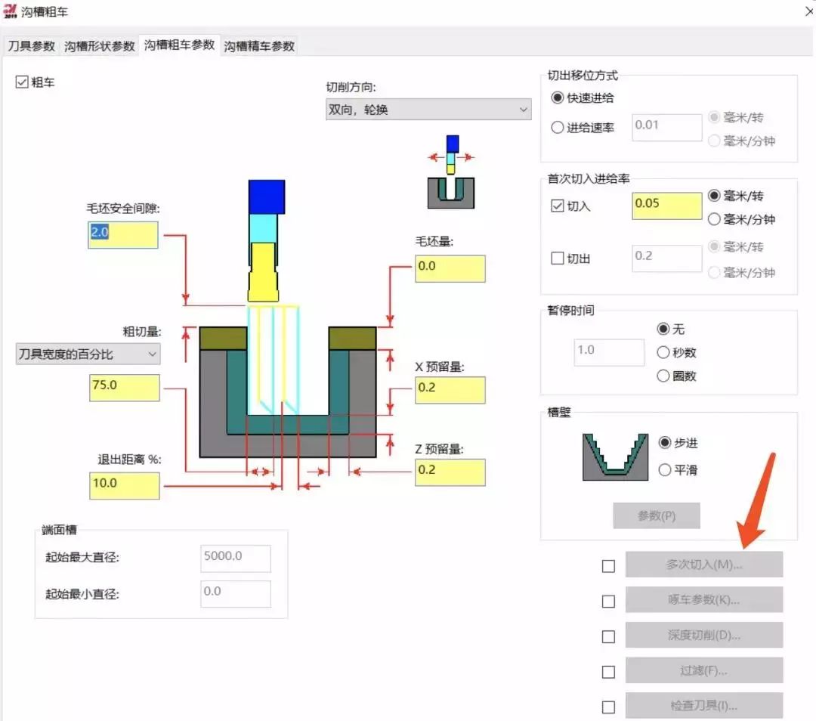The width and height of the screenshot is (816, 721).
Task: Select 平滑 groove wall option
Action: click(x=665, y=470)
